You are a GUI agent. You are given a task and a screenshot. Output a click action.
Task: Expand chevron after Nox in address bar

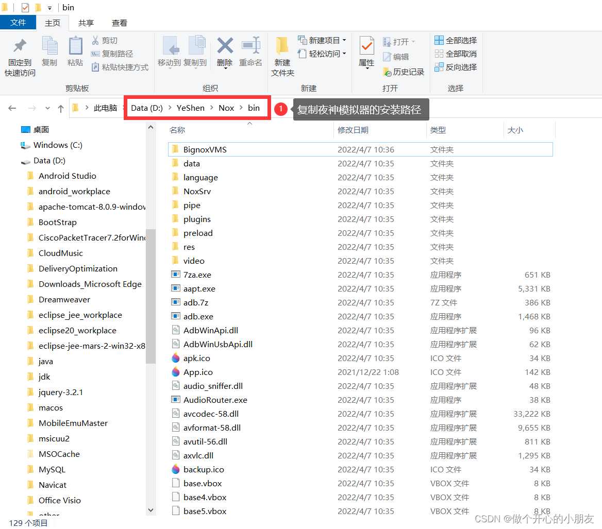pyautogui.click(x=241, y=108)
